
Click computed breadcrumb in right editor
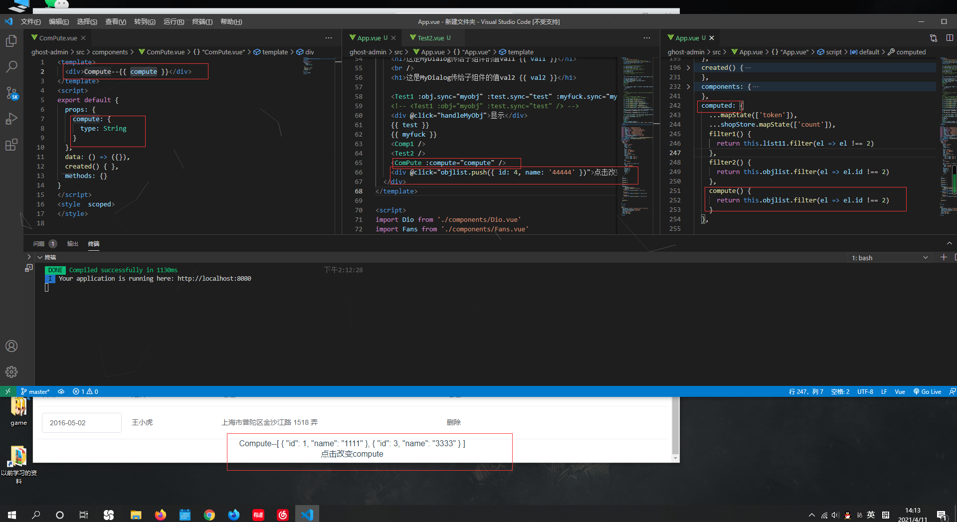pos(907,52)
